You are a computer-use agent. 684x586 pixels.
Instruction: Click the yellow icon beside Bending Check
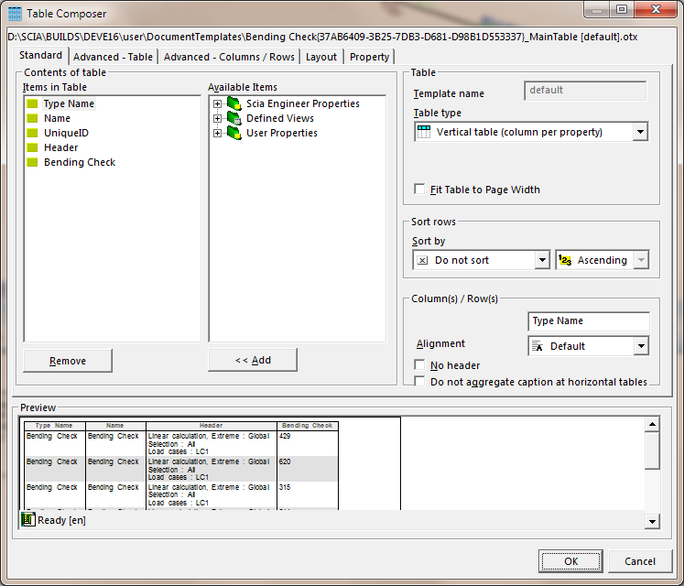click(x=32, y=162)
